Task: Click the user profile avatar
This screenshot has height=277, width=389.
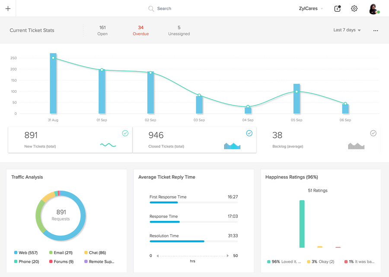Action: point(373,9)
